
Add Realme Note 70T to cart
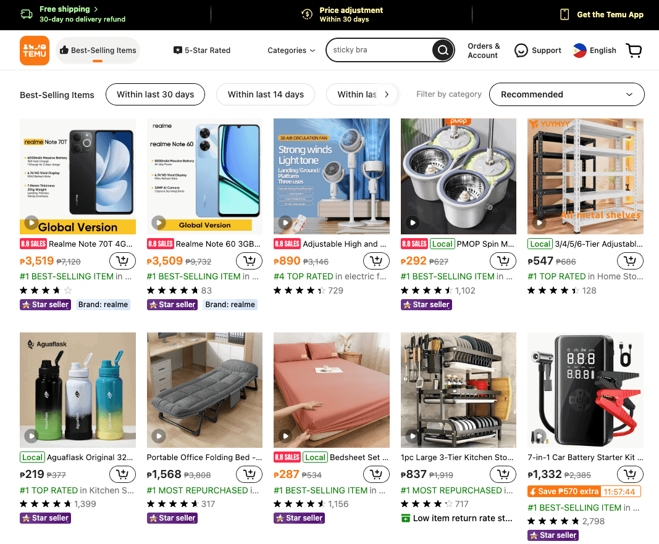122,260
